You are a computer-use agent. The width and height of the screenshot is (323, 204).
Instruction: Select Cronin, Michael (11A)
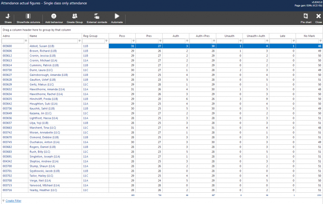pyautogui.click(x=43, y=60)
